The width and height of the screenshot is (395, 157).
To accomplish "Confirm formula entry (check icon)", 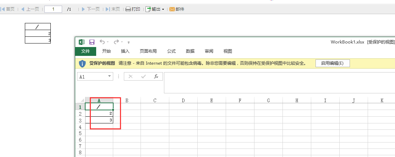I will coord(143,76).
